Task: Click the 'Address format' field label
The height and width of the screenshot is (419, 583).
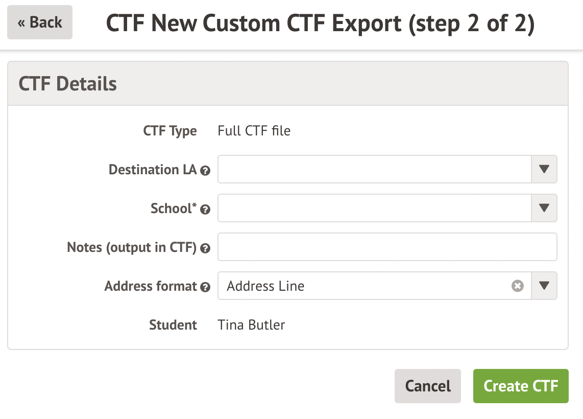Action: 151,286
